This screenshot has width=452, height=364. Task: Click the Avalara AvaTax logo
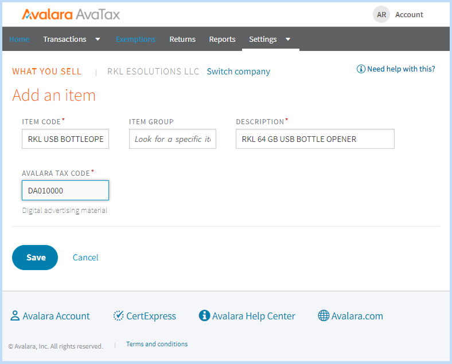pos(71,14)
